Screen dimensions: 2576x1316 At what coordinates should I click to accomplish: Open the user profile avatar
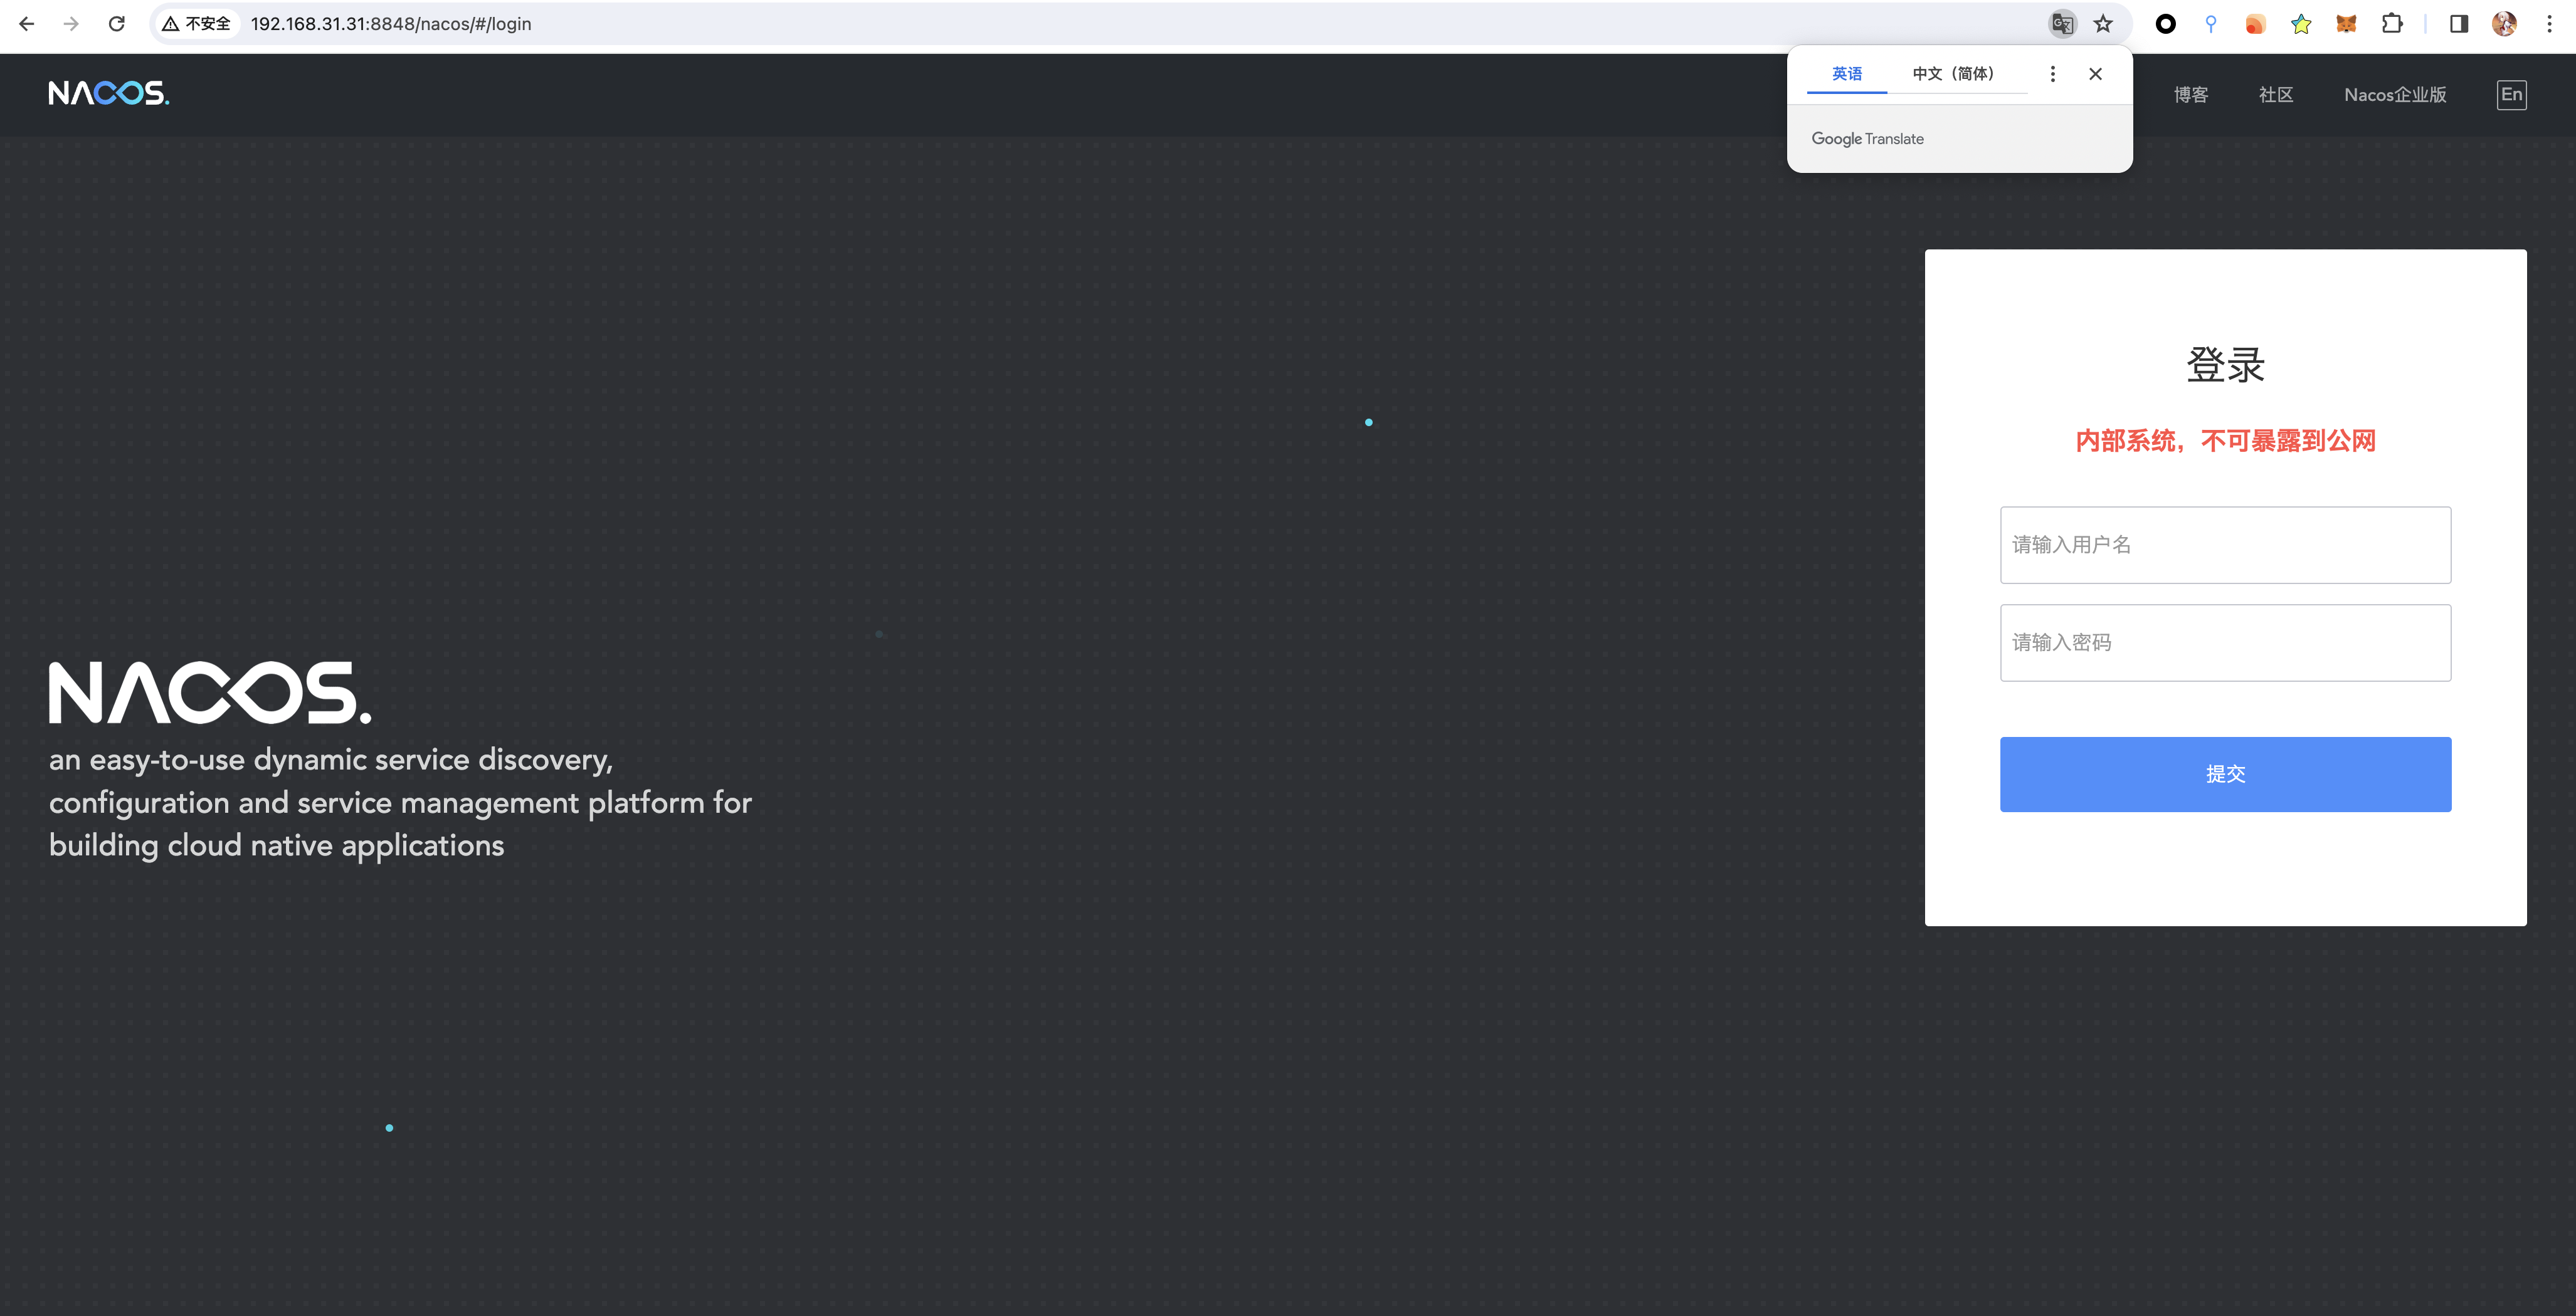2504,24
